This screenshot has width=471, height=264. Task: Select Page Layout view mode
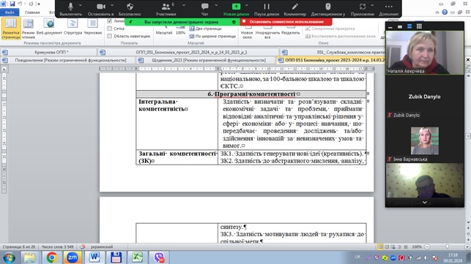(11, 29)
